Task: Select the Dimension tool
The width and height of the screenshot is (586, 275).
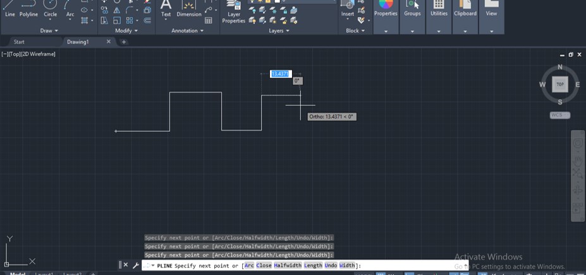Action: click(189, 9)
